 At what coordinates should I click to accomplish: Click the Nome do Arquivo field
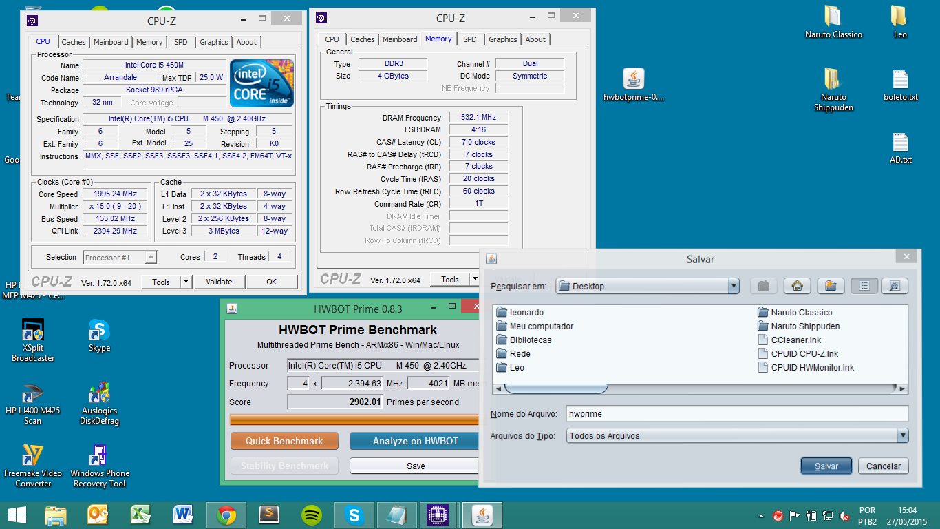(x=737, y=413)
